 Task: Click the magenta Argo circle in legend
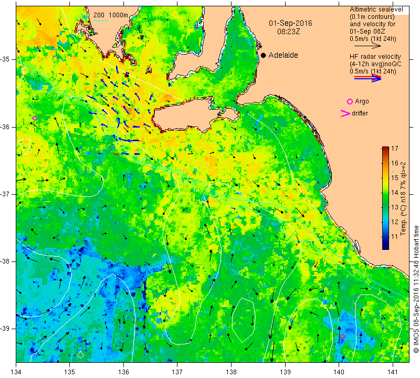click(350, 101)
